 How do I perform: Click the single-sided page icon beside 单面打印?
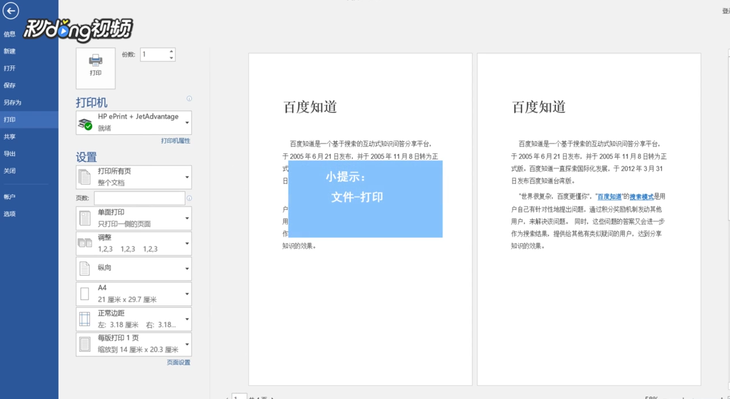[x=85, y=218]
